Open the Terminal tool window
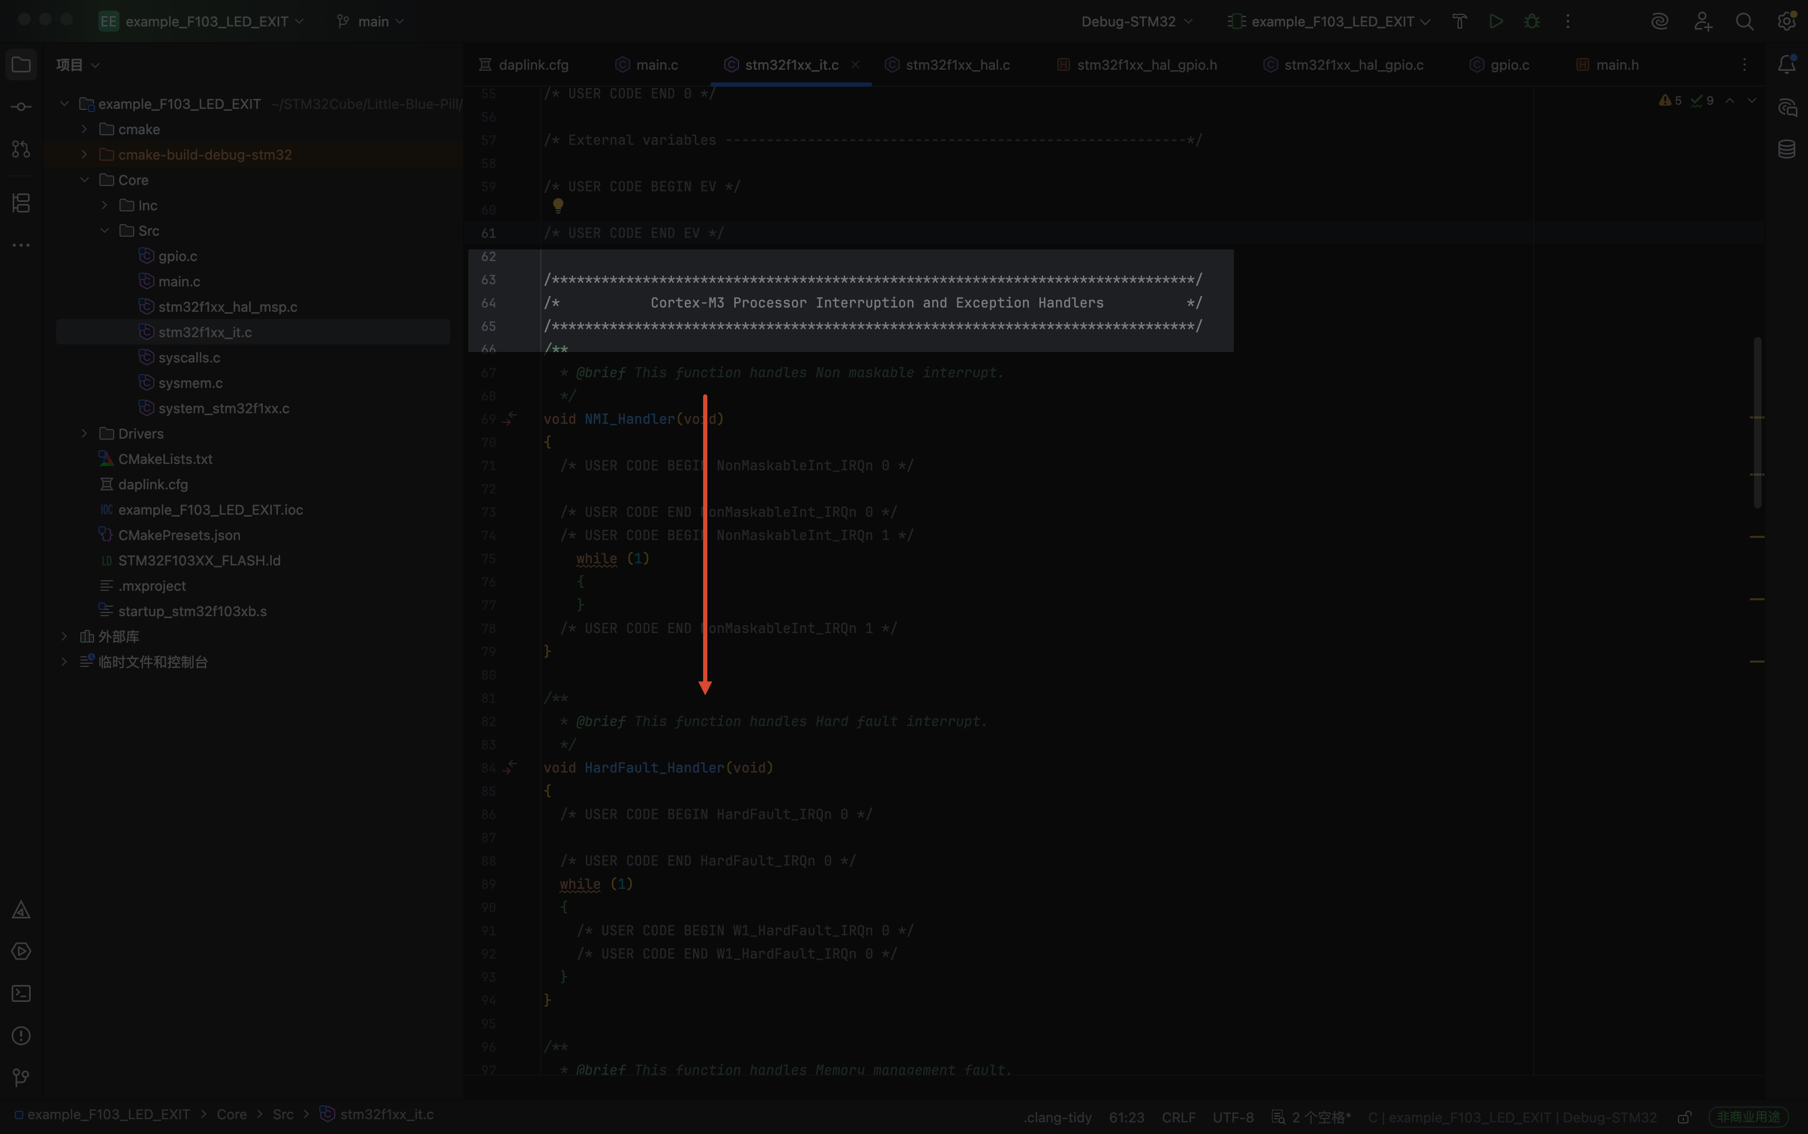 (21, 994)
